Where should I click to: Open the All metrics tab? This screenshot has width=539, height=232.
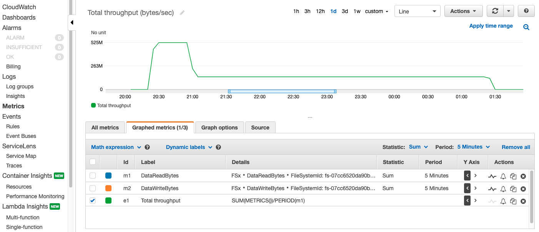(x=105, y=128)
